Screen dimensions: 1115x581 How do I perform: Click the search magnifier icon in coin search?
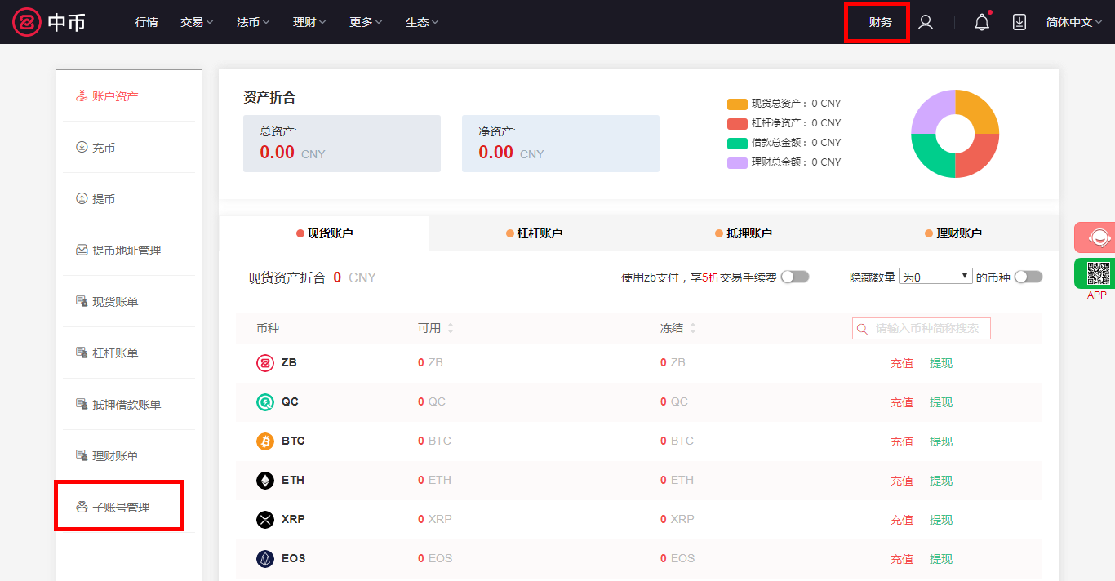862,329
